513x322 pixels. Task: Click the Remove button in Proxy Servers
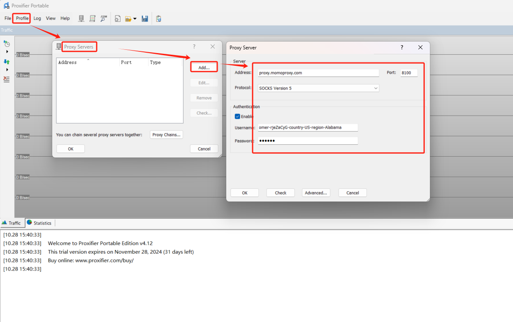pyautogui.click(x=204, y=98)
